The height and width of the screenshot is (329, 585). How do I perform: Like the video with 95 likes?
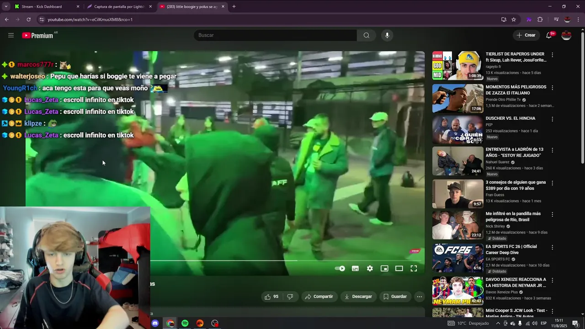271,297
